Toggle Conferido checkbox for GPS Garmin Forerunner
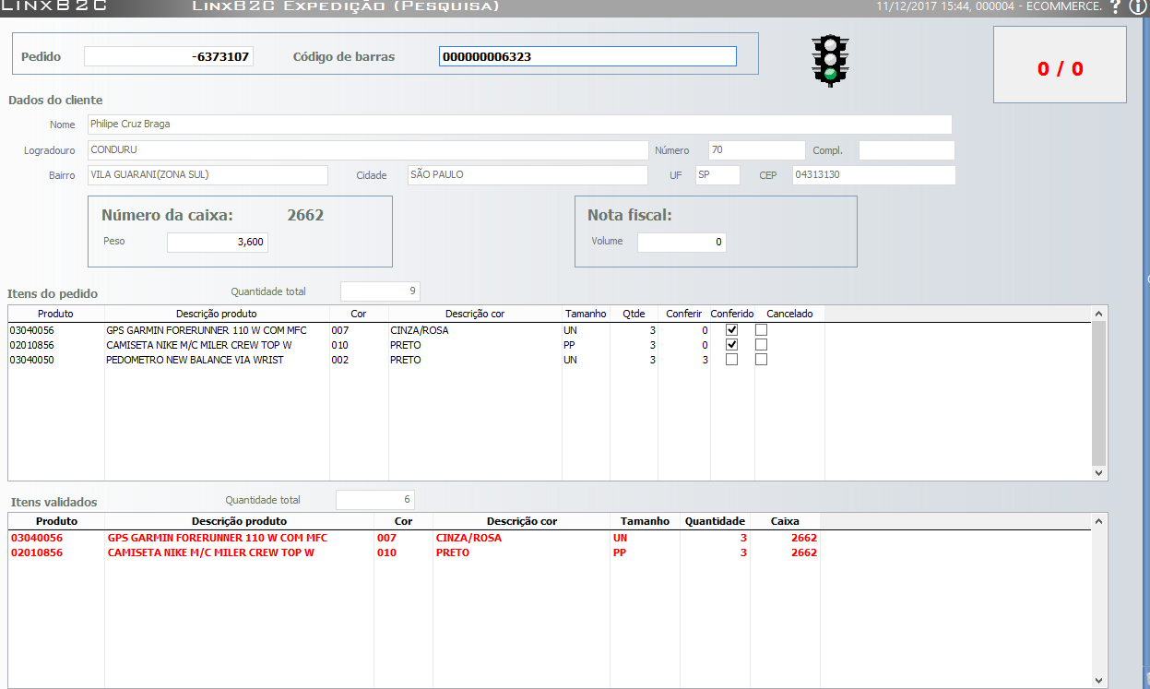Screen dimensions: 1150x689 (x=731, y=330)
